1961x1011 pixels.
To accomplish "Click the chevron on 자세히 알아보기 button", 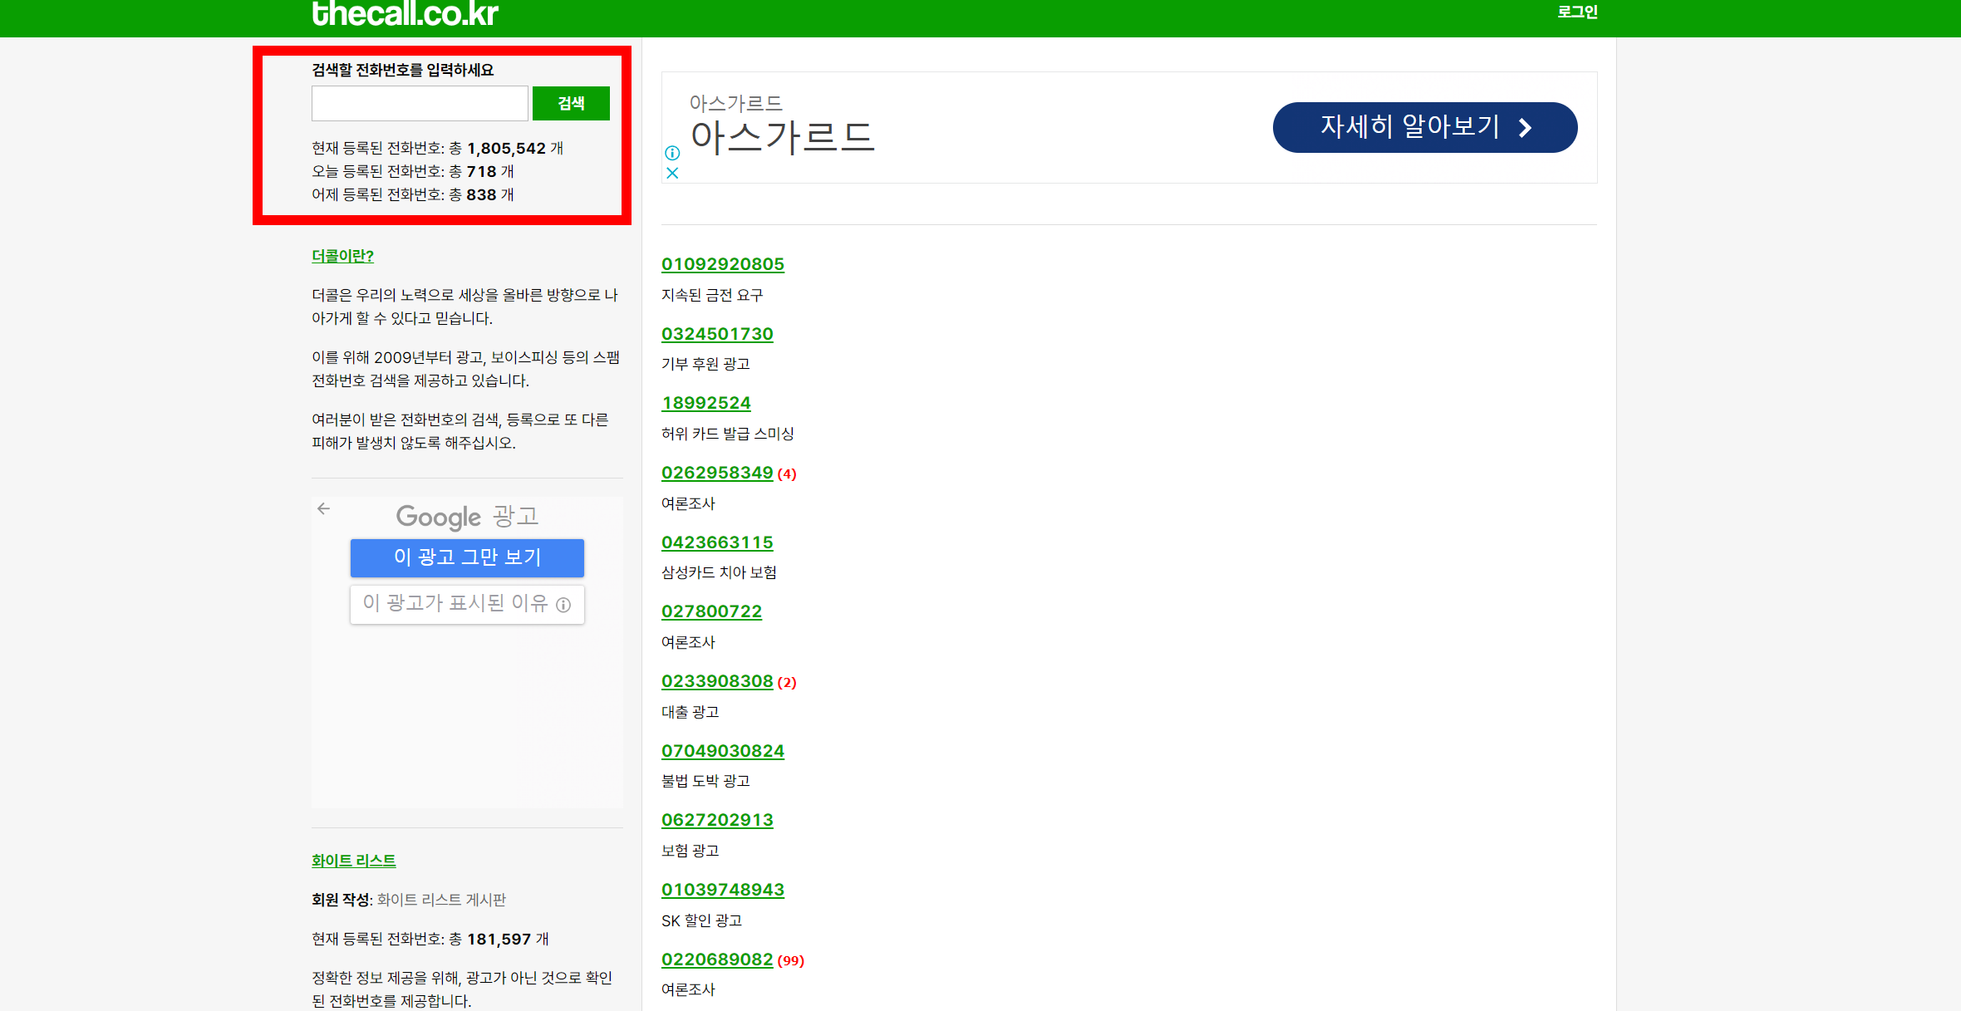I will tap(1525, 128).
